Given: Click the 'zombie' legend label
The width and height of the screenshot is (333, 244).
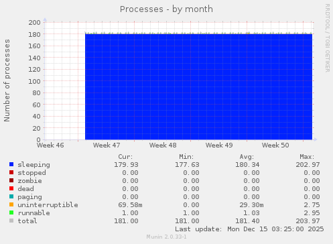Looking at the screenshot, I should coord(29,181).
